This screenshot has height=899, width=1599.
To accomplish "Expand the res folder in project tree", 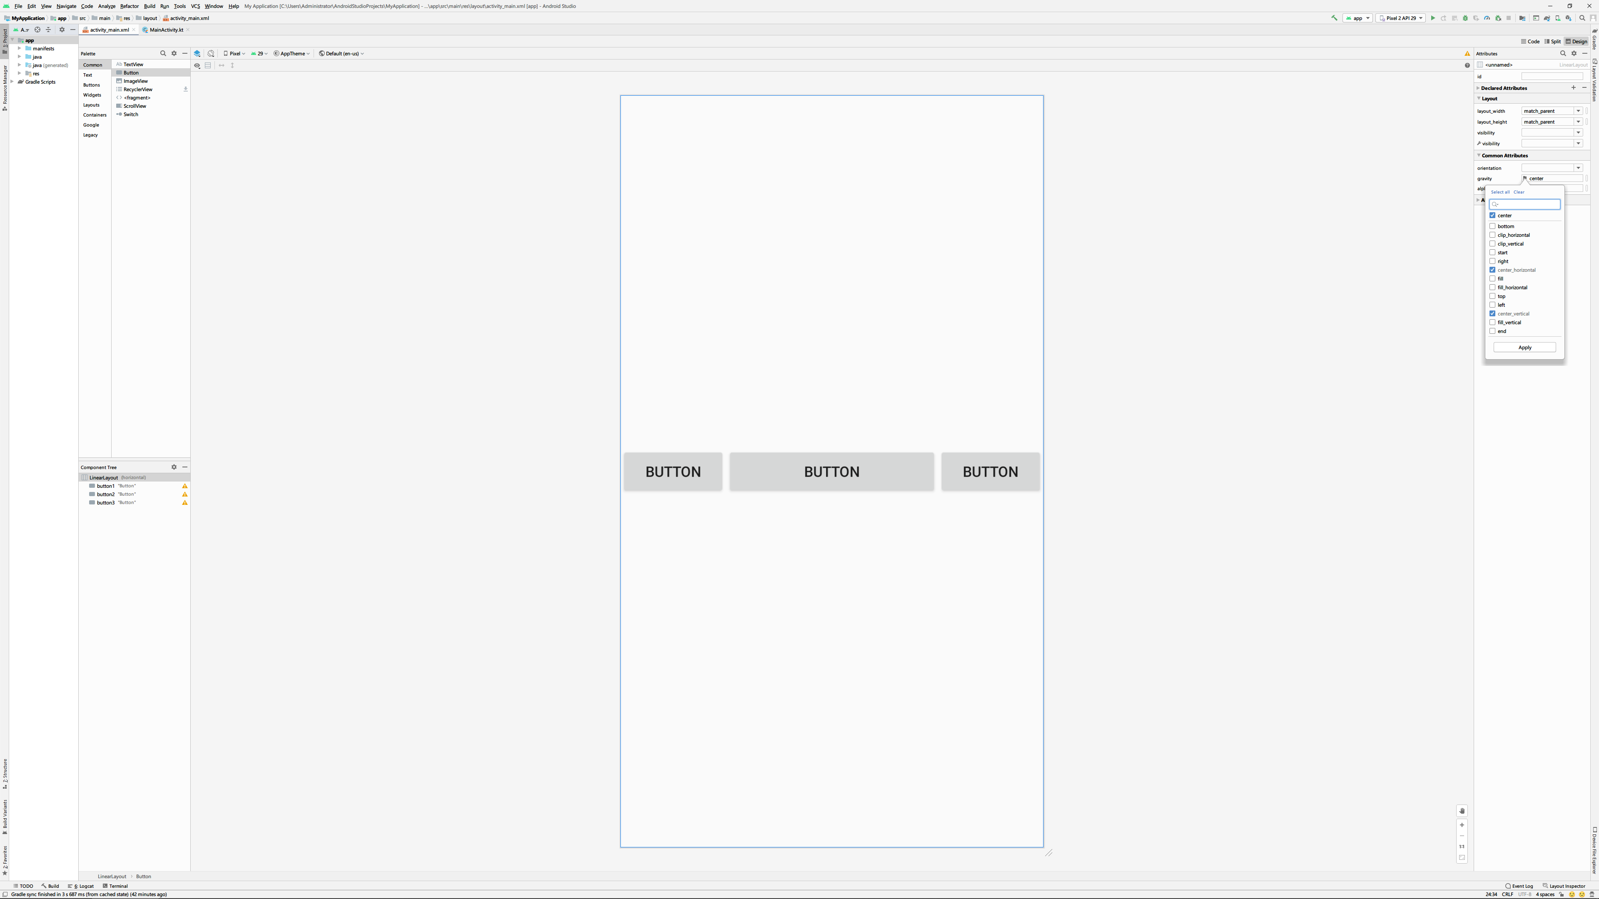I will coord(19,73).
